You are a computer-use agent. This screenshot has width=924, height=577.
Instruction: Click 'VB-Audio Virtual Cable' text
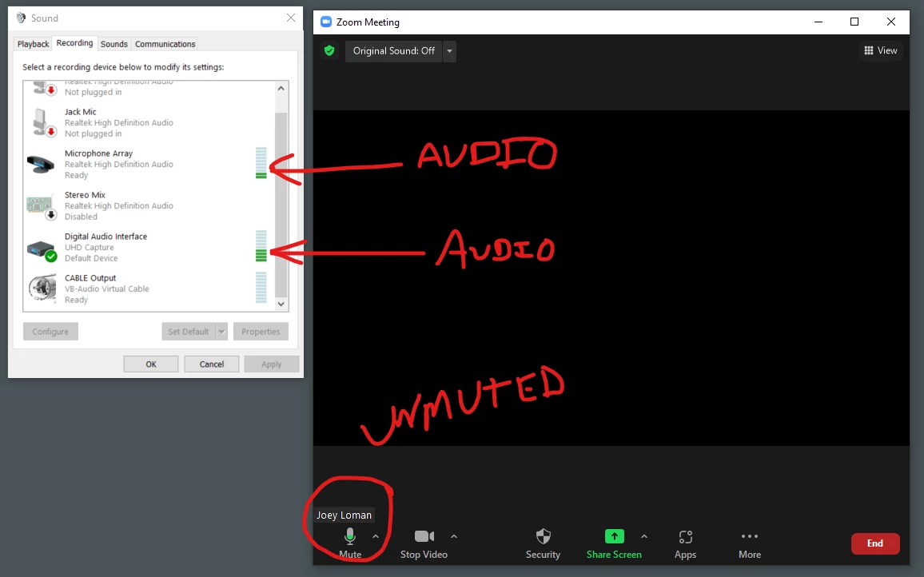click(x=106, y=288)
